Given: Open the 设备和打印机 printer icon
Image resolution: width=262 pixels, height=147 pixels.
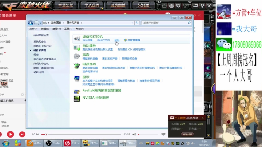Looking at the screenshot, I should [x=77, y=39].
